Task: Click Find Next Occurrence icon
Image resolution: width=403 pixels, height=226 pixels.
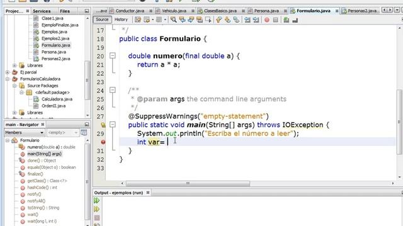Action: [x=191, y=19]
